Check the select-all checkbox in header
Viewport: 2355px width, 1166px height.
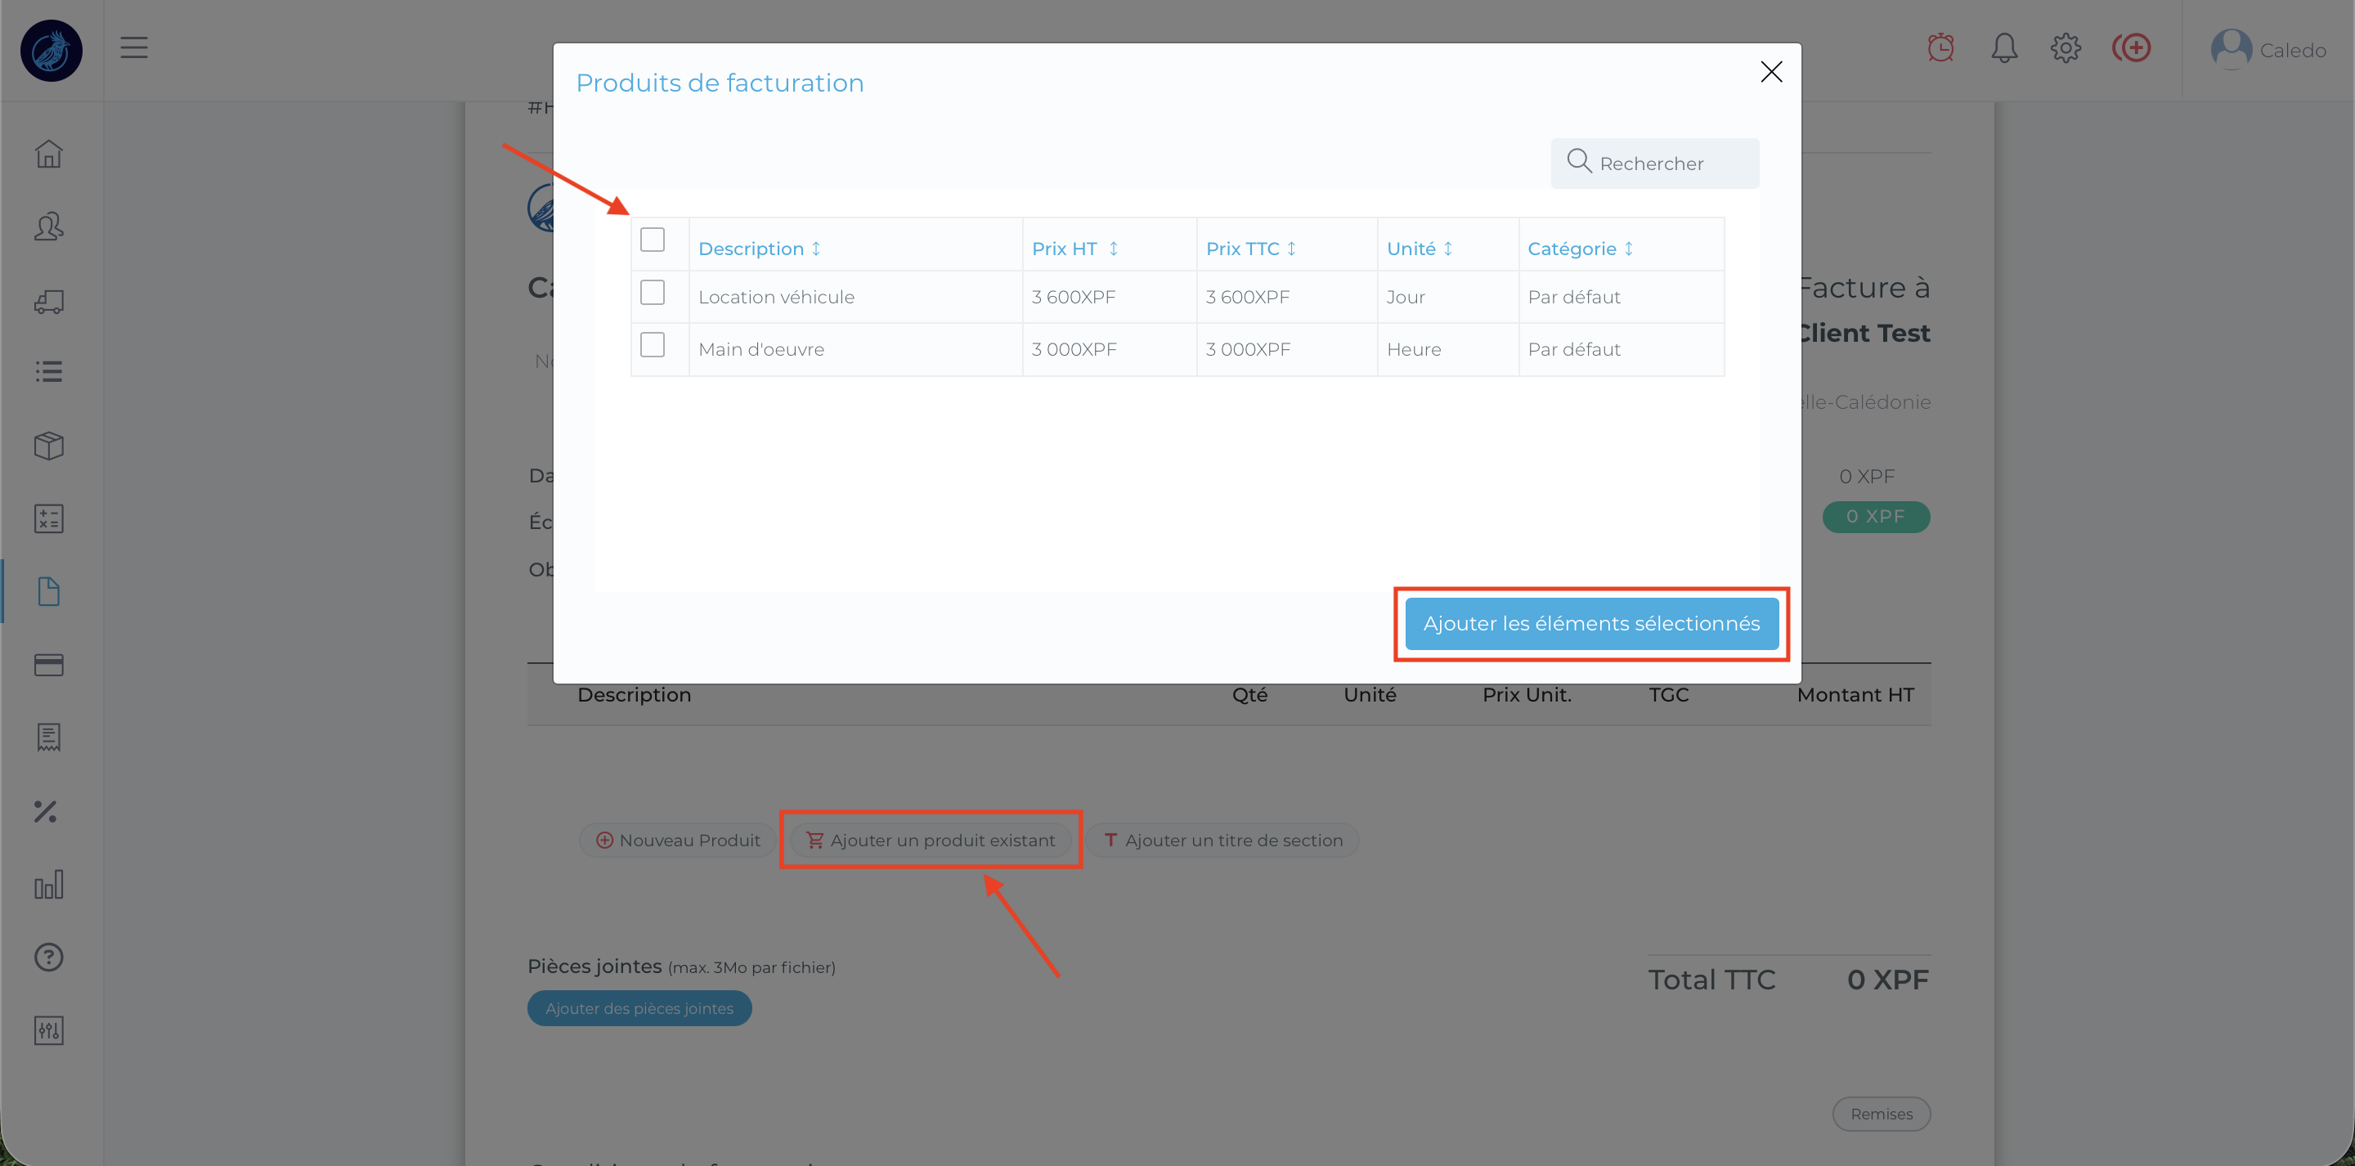653,240
